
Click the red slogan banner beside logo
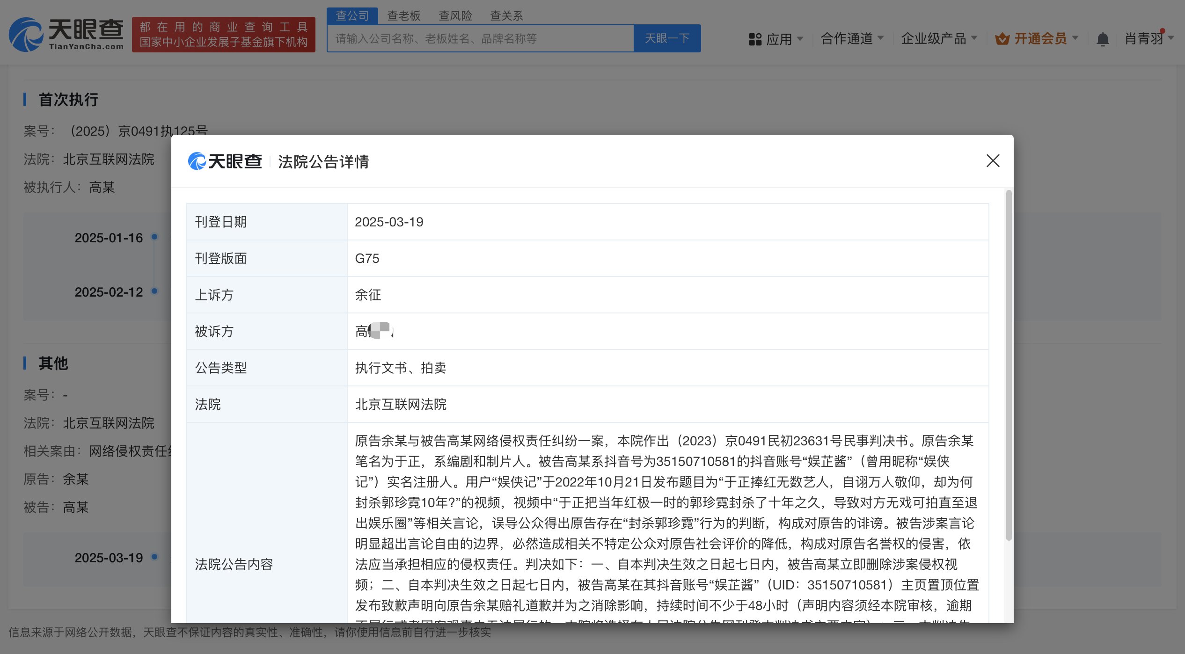coord(224,35)
